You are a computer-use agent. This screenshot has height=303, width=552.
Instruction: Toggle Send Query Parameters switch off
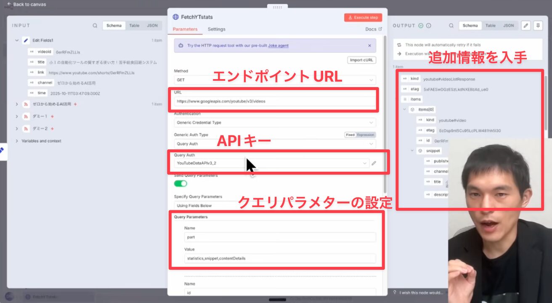(x=180, y=183)
